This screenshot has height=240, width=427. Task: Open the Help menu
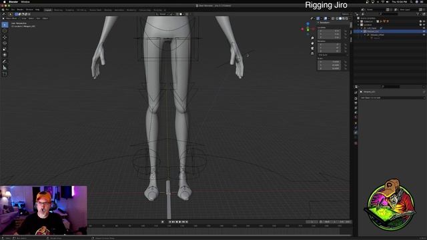tap(37, 10)
